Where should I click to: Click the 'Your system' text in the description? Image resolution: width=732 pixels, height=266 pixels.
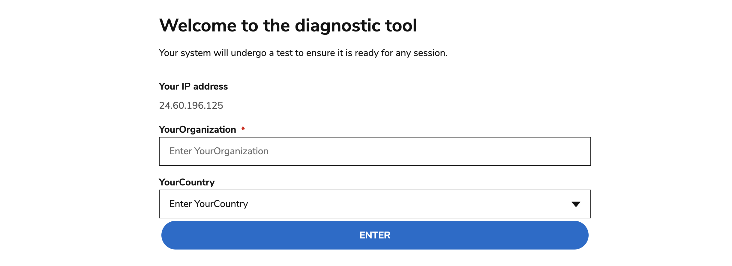click(185, 53)
